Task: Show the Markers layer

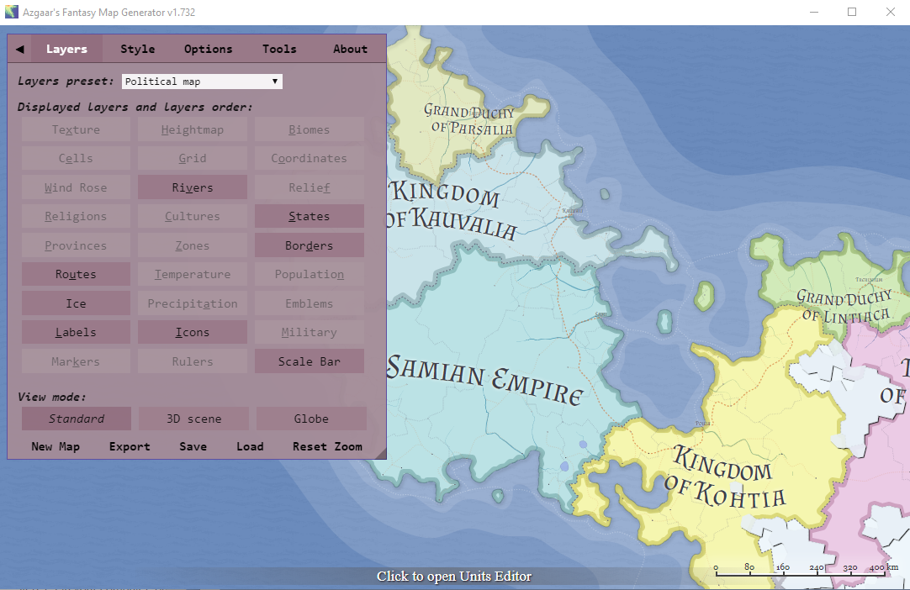Action: click(76, 361)
